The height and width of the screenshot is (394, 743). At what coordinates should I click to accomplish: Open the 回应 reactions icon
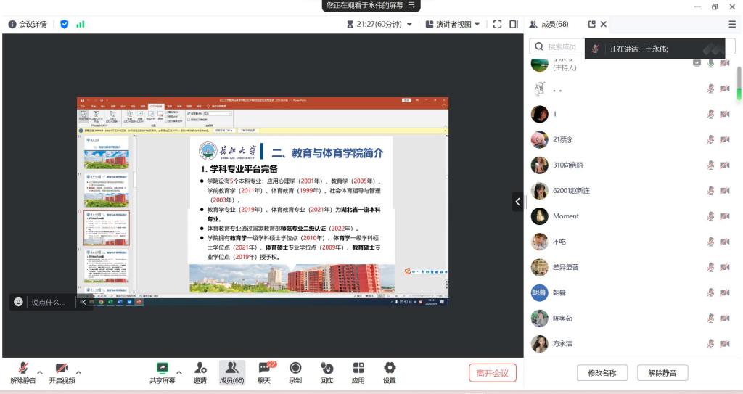tap(327, 369)
